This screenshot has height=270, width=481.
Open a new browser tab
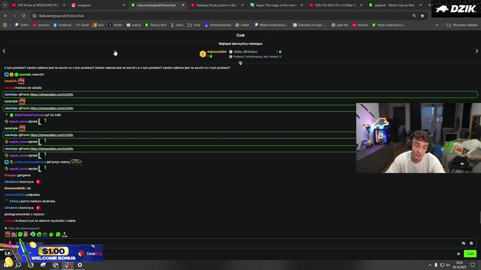pyautogui.click(x=430, y=5)
